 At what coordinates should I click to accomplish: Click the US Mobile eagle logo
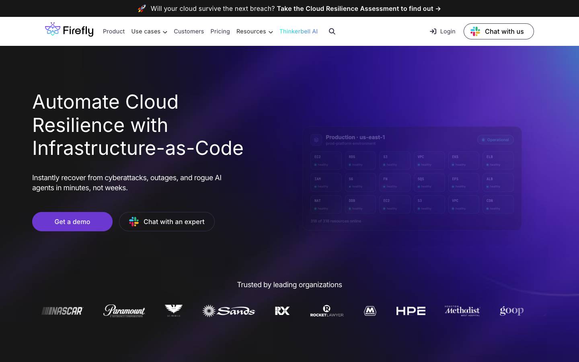tap(174, 311)
